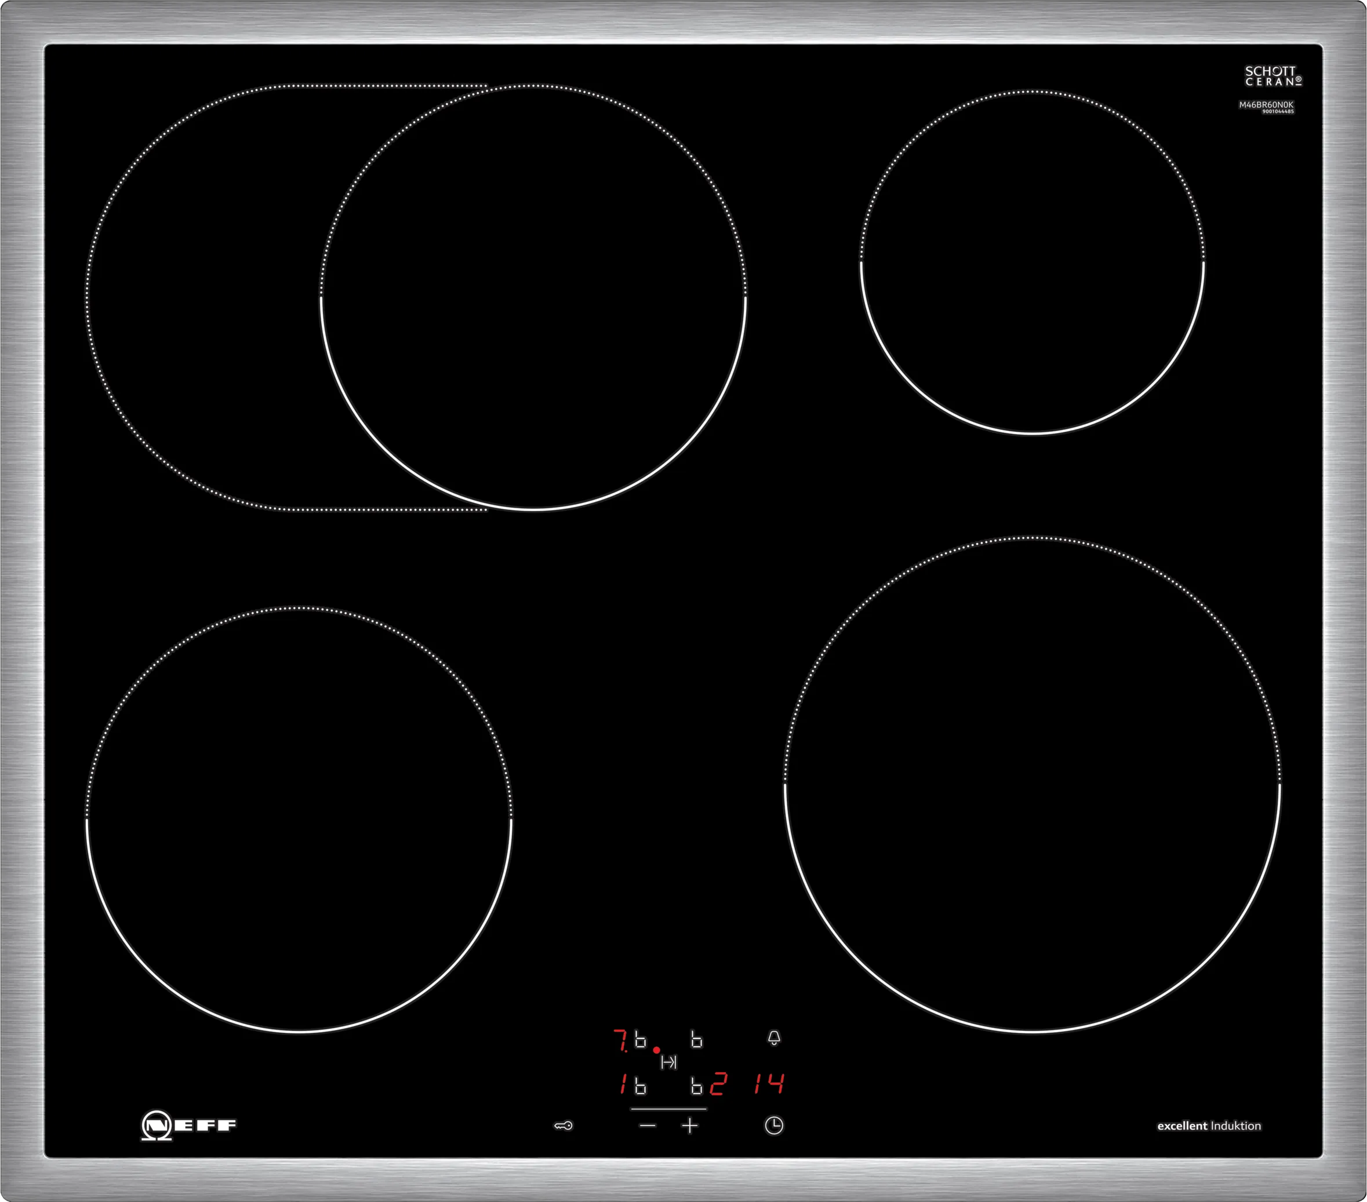Tap the red '7.' heat level display
Viewport: 1367px width, 1202px height.
(x=621, y=1041)
